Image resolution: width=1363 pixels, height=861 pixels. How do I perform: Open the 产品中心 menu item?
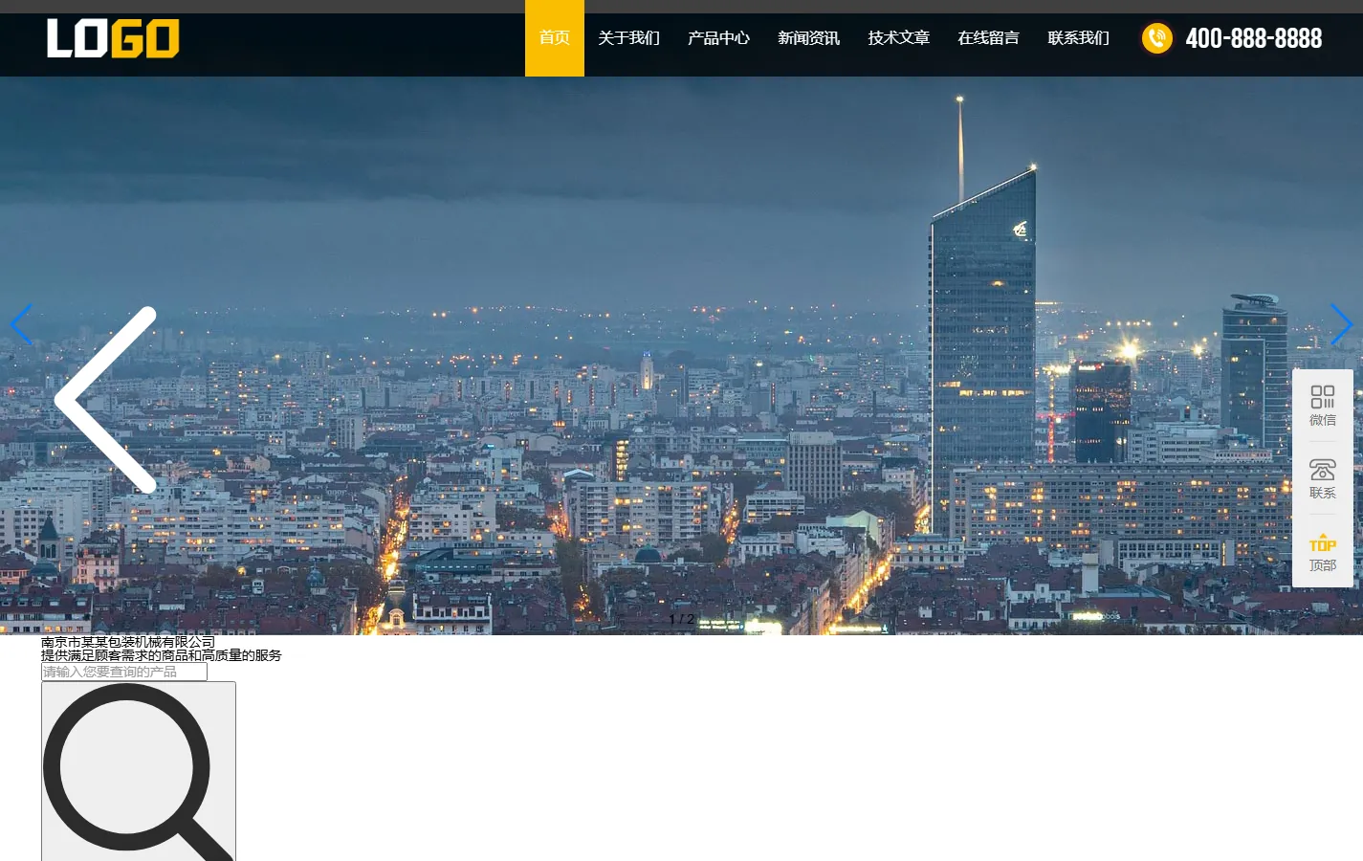point(719,38)
